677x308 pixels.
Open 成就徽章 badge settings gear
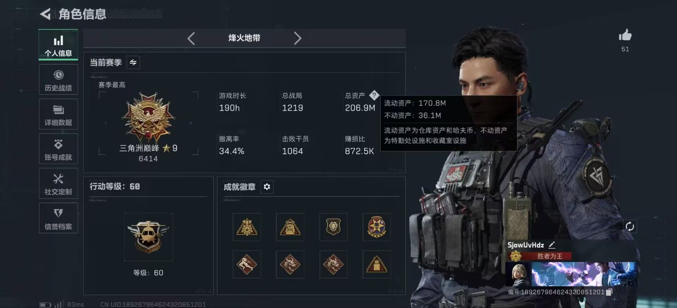(x=267, y=187)
